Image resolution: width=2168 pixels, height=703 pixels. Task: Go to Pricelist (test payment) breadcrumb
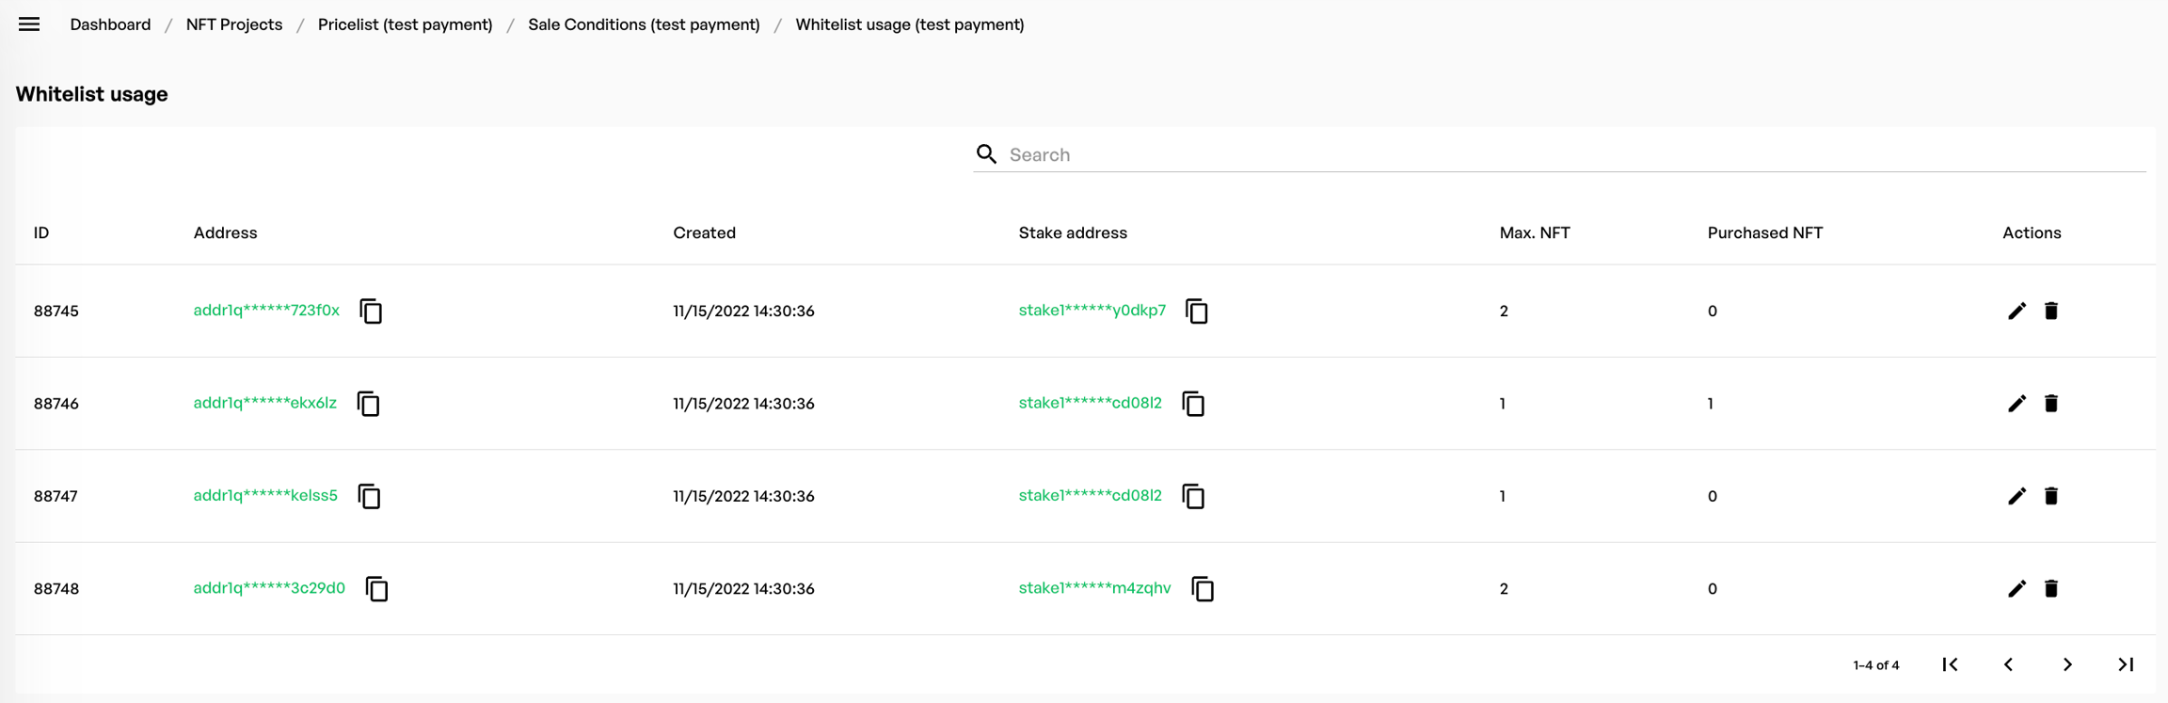tap(405, 24)
